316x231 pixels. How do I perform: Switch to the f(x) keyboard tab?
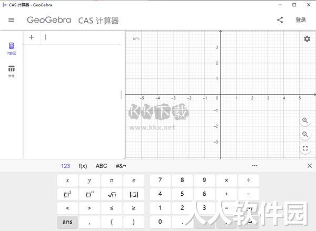tap(83, 166)
